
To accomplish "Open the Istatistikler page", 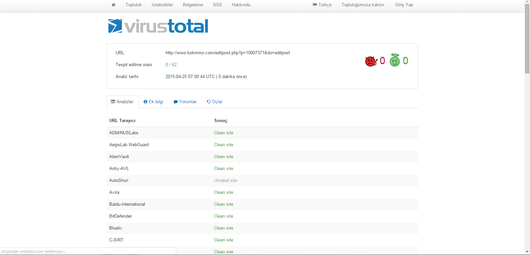I will click(x=162, y=5).
